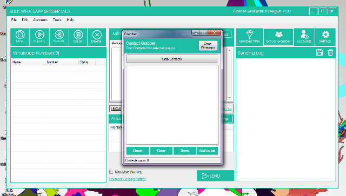Open the Help menu
346x196 pixels.
[70, 20]
